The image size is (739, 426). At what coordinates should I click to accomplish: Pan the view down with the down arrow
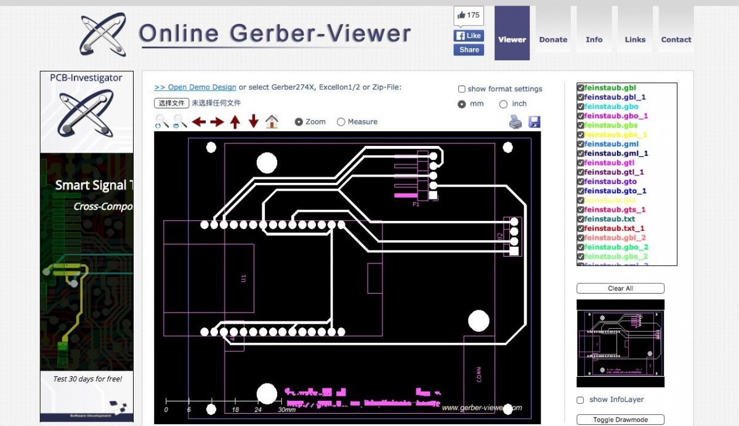(x=253, y=122)
